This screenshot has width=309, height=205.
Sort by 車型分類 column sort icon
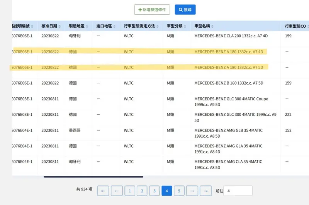click(x=185, y=26)
